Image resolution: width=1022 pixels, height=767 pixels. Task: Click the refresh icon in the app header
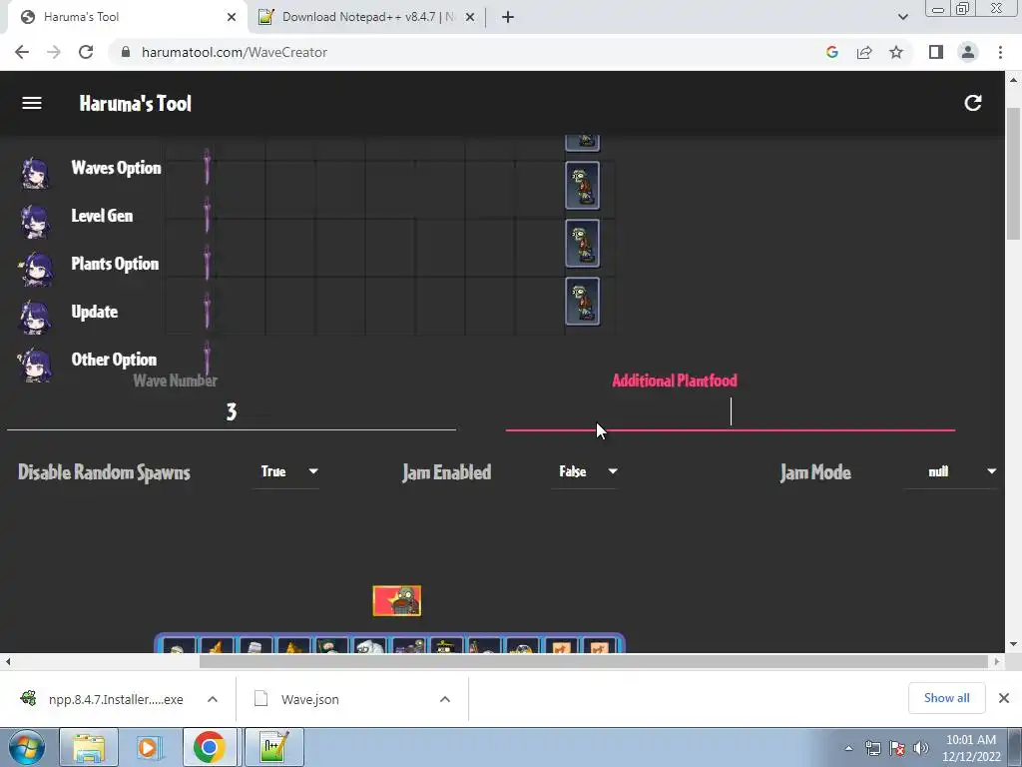tap(972, 103)
